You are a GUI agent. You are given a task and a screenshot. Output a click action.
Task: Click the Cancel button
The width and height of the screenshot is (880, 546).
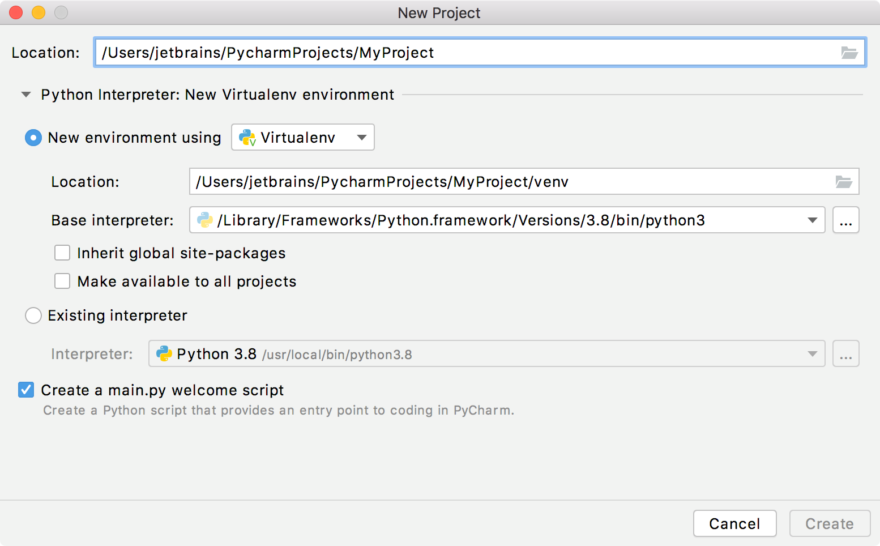(x=735, y=524)
